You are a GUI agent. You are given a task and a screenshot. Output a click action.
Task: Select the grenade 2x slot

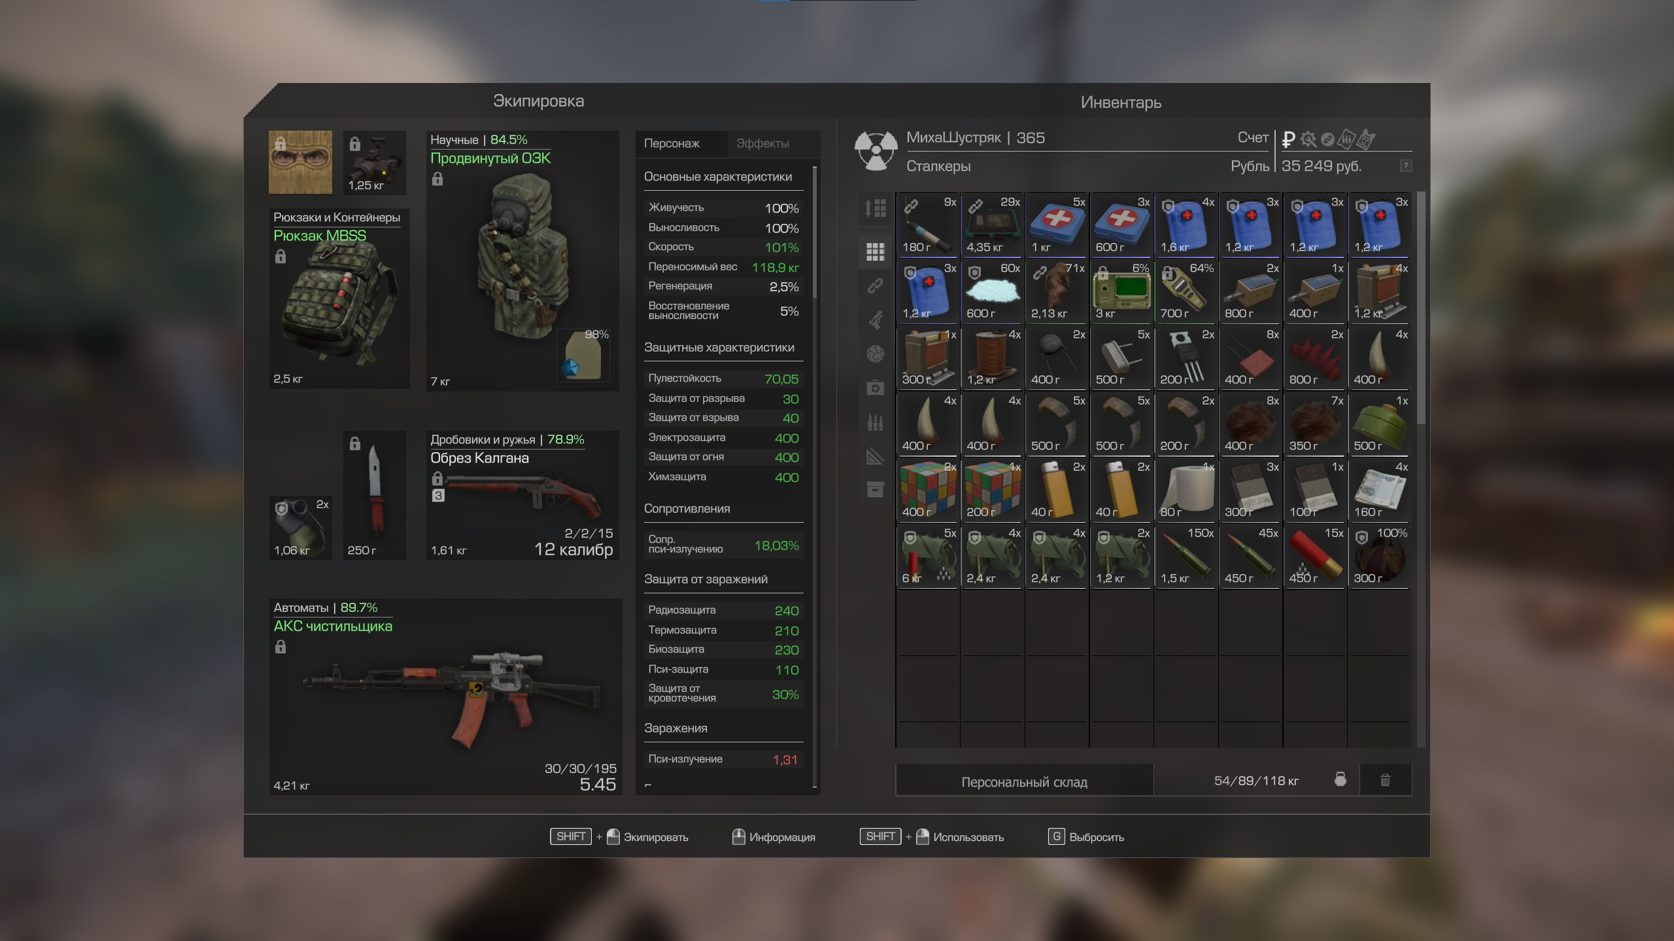tap(300, 528)
